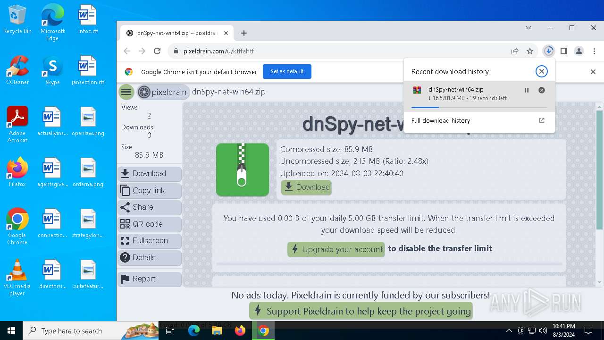Select the Firefox desktop shortcut
The image size is (604, 340).
pyautogui.click(x=17, y=173)
